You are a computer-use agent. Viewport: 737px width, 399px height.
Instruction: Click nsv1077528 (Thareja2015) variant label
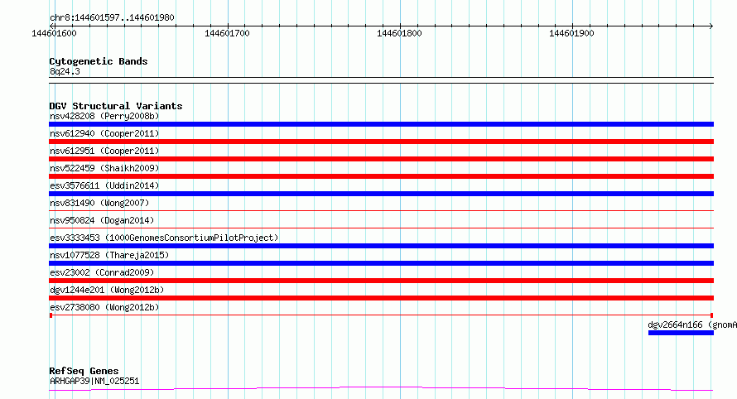pos(109,255)
